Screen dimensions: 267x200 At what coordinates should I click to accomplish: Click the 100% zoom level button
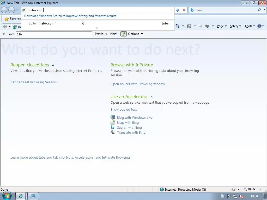point(250,189)
